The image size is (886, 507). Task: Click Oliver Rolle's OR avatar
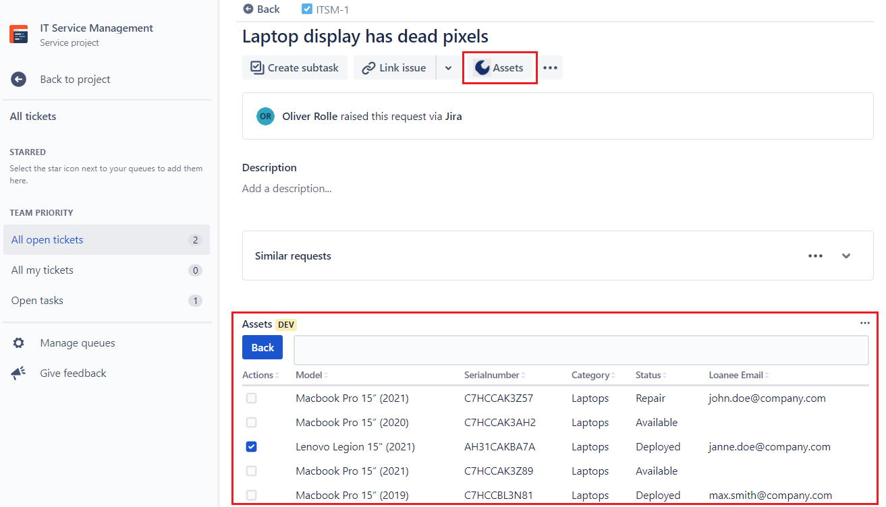(x=265, y=116)
